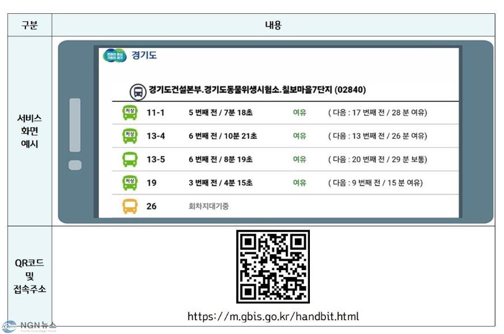The height and width of the screenshot is (334, 504).
Task: Select route number 11-1
Action: 156,112
